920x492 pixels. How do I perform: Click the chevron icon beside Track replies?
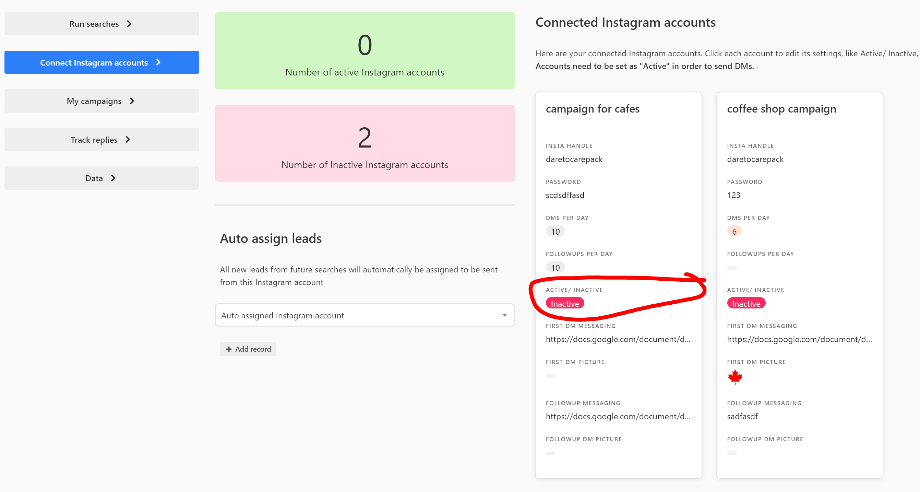click(128, 140)
